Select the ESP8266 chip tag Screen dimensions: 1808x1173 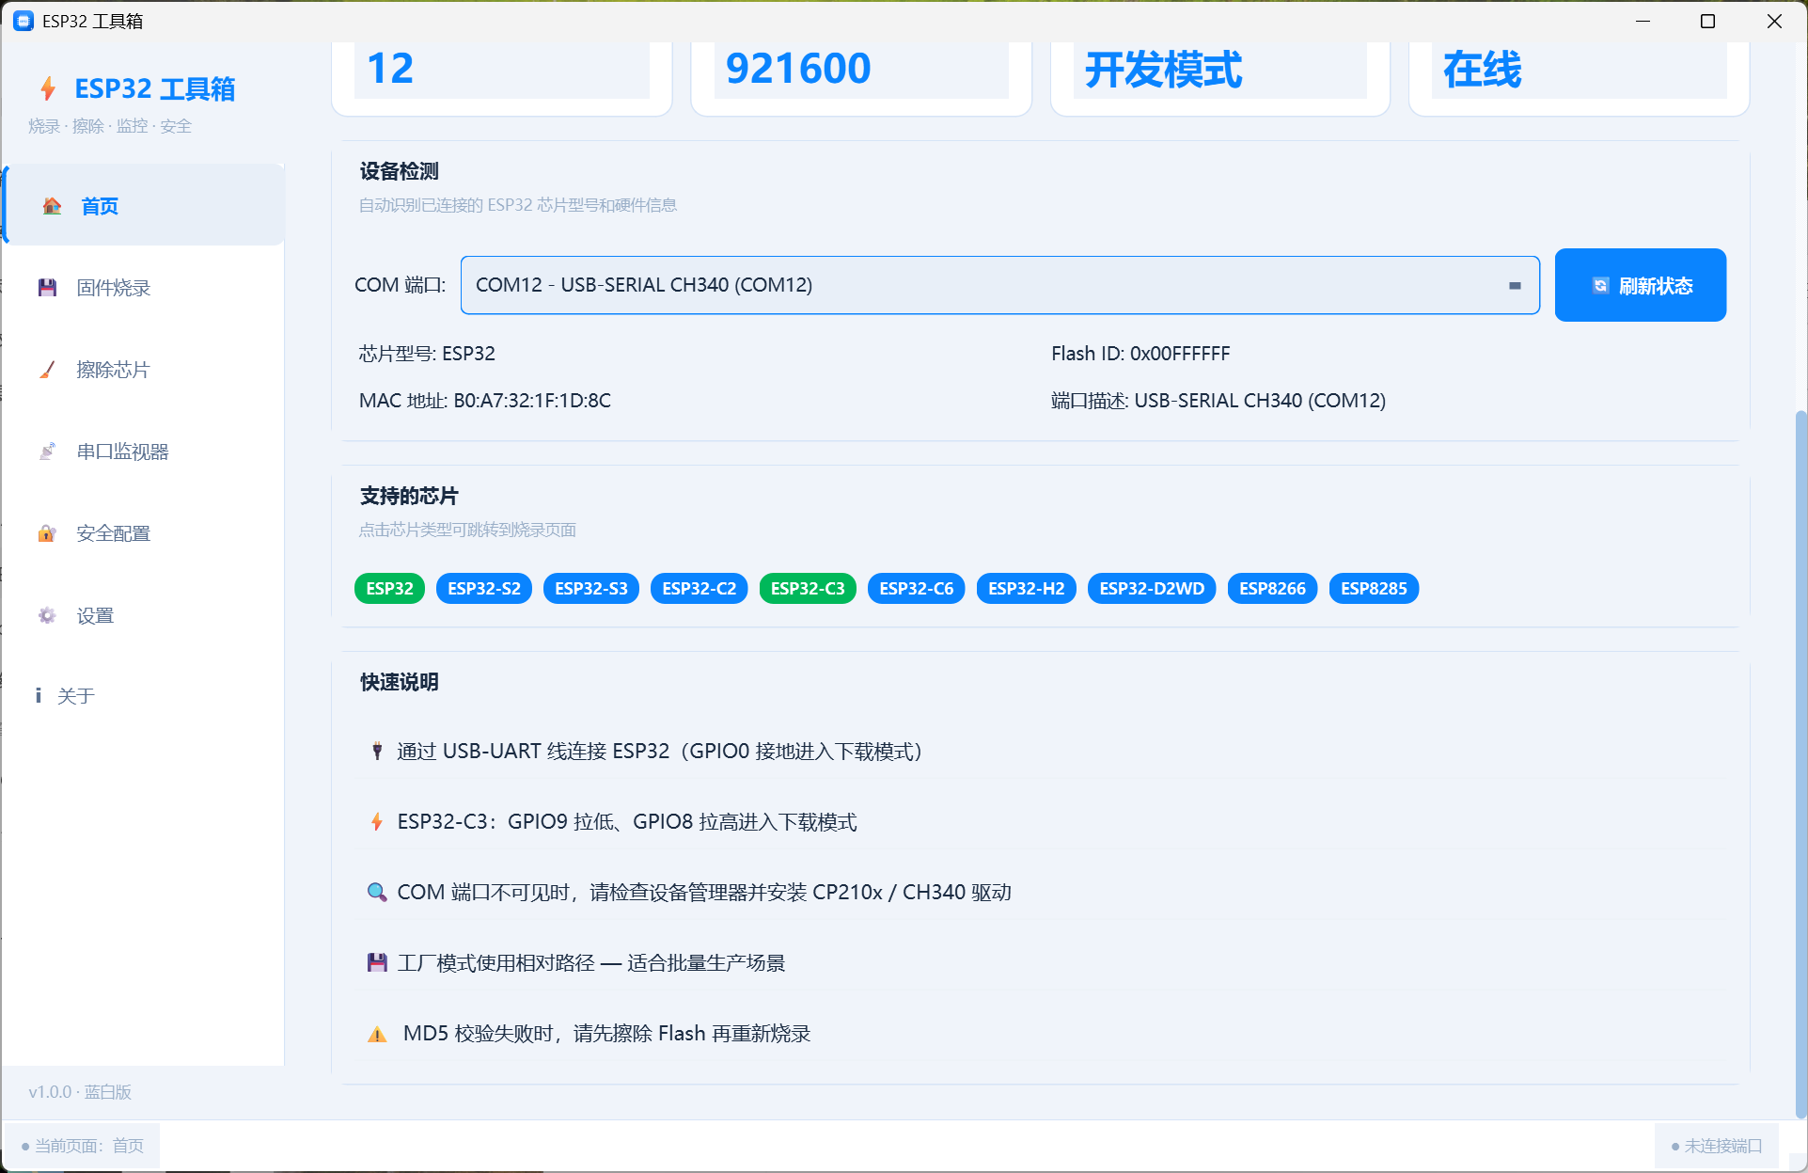coord(1272,588)
